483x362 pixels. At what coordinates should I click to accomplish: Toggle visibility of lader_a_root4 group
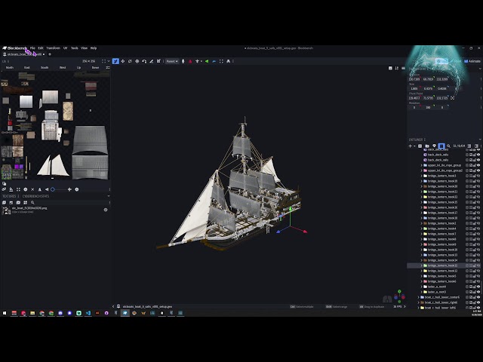[x=478, y=287]
